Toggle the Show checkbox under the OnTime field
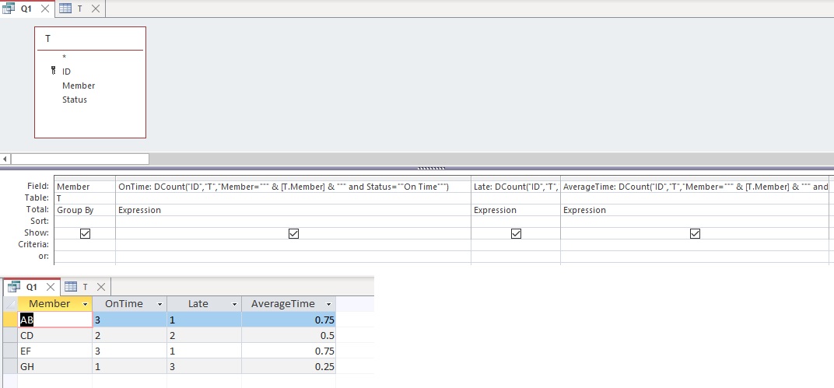The width and height of the screenshot is (834, 388). pyautogui.click(x=293, y=233)
